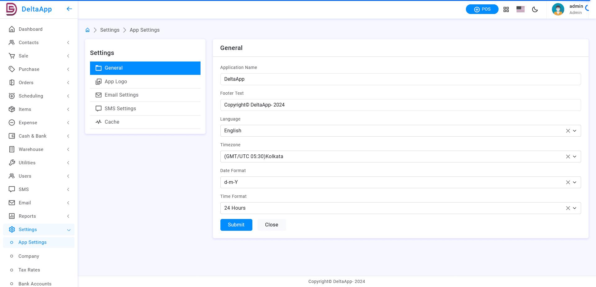Open the POS button
The width and height of the screenshot is (596, 287).
pyautogui.click(x=482, y=9)
